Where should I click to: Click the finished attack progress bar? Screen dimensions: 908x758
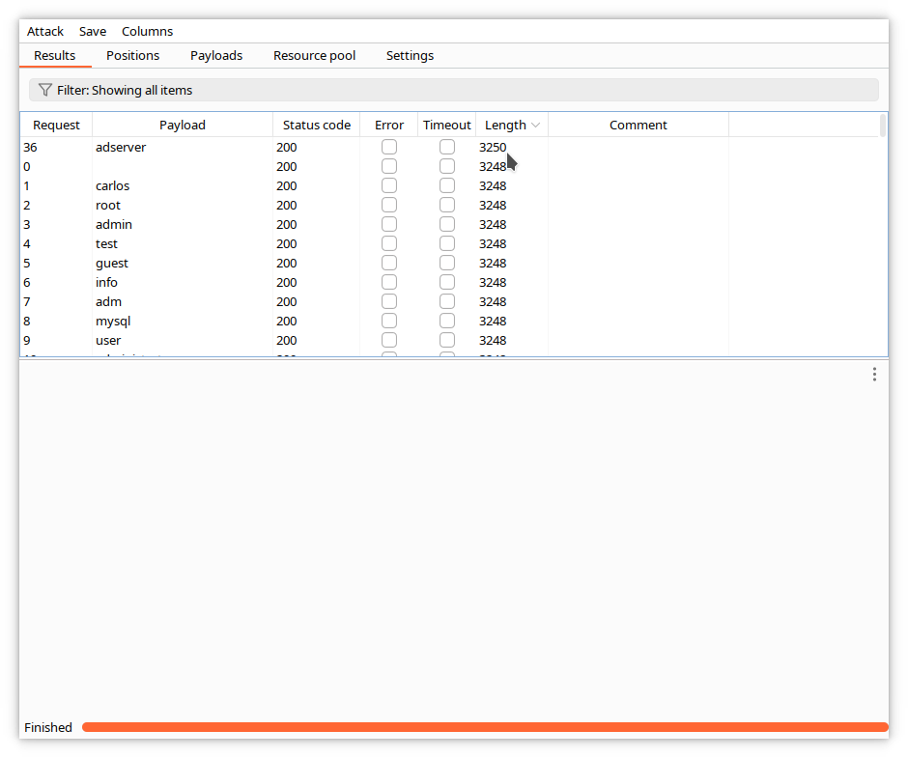click(x=483, y=727)
